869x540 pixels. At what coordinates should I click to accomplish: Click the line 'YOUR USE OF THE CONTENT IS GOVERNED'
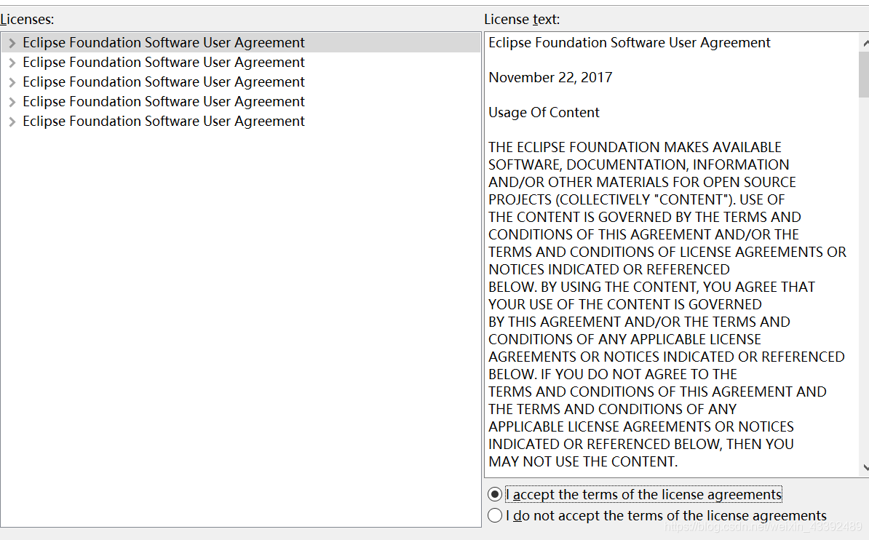(x=625, y=304)
